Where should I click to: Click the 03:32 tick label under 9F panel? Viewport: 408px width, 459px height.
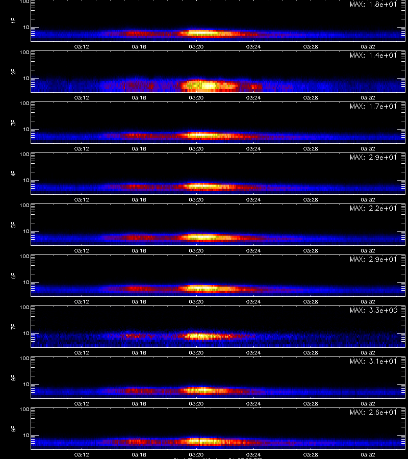coord(368,454)
